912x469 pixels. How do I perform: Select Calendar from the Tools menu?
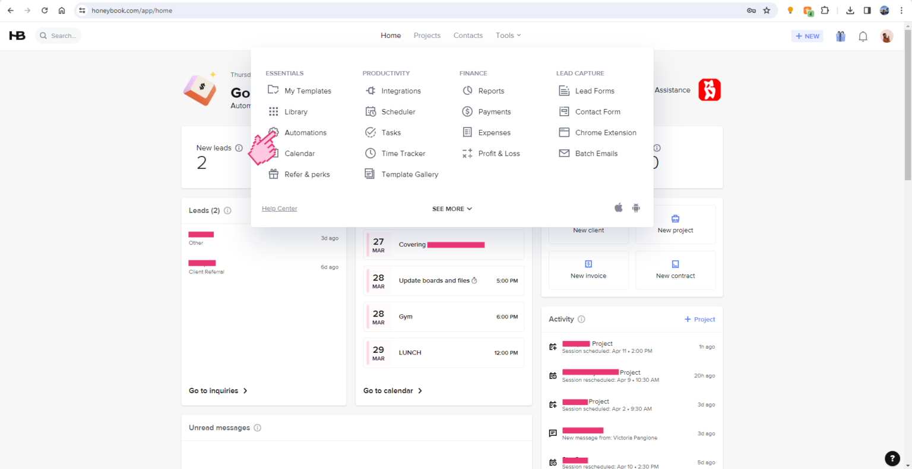coord(299,153)
